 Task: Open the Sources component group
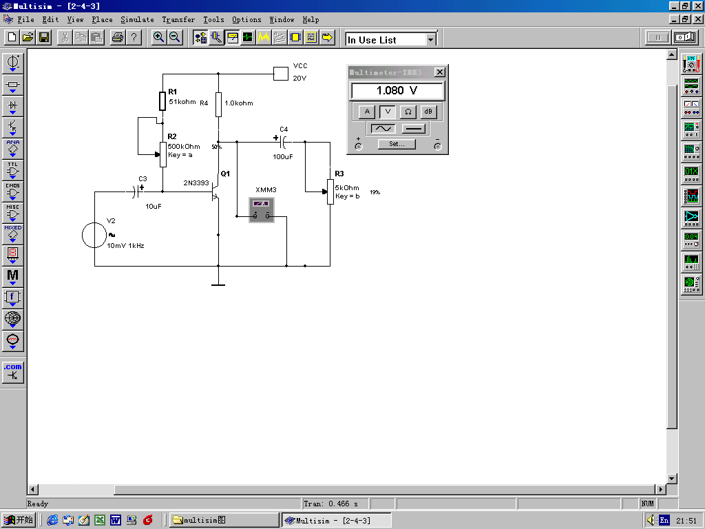click(x=12, y=63)
